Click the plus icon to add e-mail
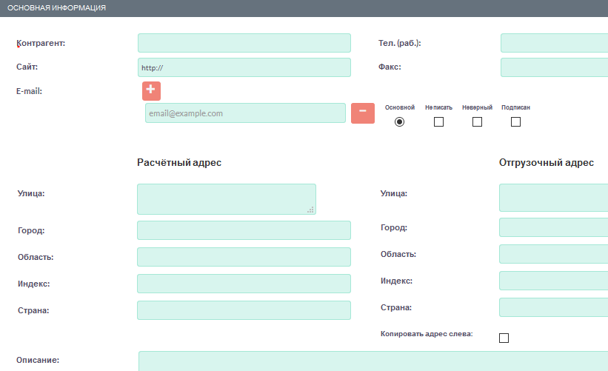Image resolution: width=608 pixels, height=371 pixels. [x=151, y=90]
